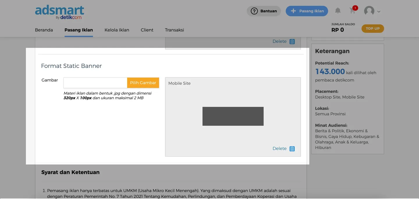Click the trash icon in Mobile Site preview
Image resolution: width=419 pixels, height=199 pixels.
tap(292, 149)
